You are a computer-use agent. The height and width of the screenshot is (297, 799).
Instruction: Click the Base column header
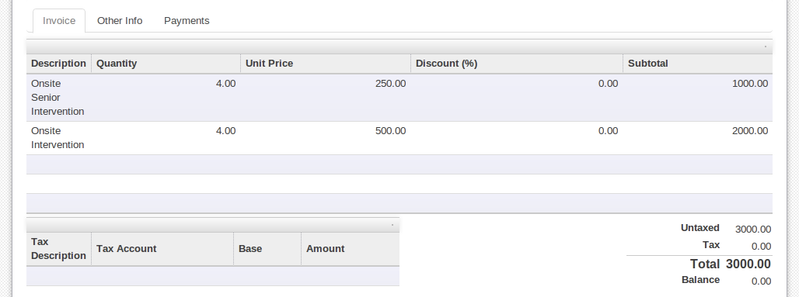[x=267, y=249]
